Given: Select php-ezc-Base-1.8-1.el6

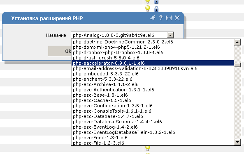Looking at the screenshot, I should 153,95.
